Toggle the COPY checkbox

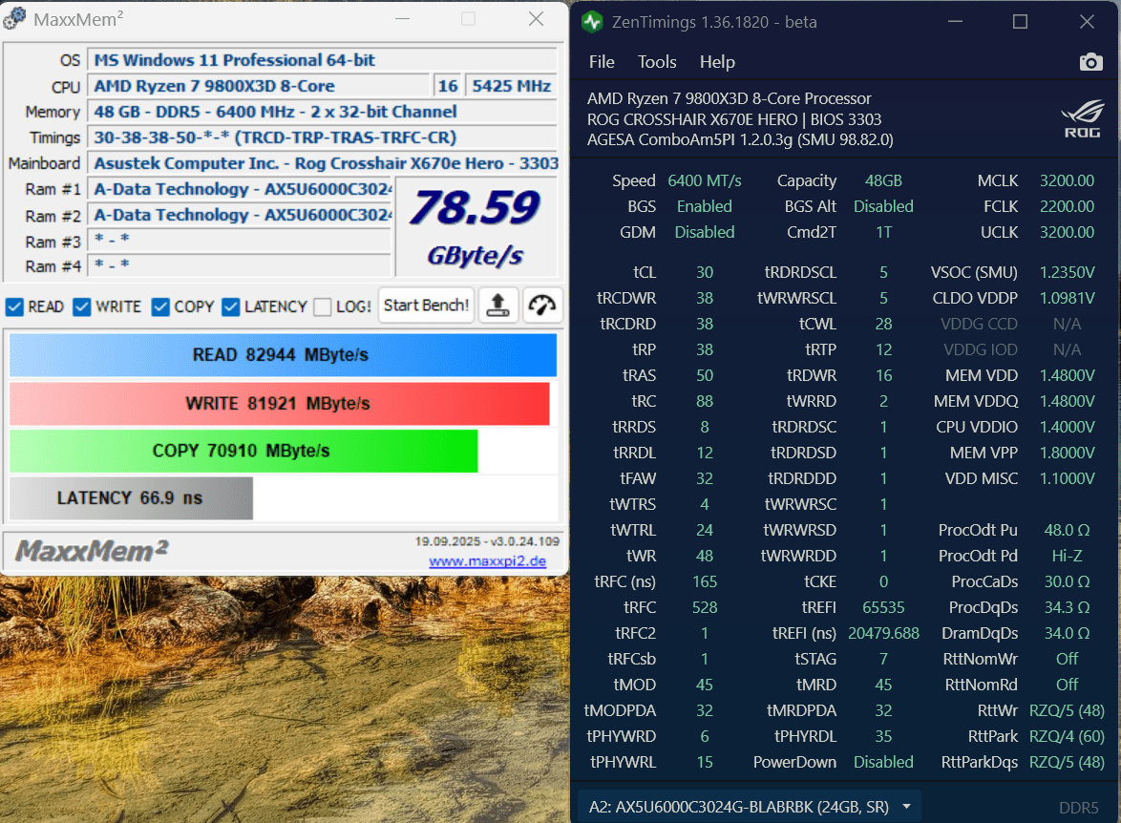[160, 306]
